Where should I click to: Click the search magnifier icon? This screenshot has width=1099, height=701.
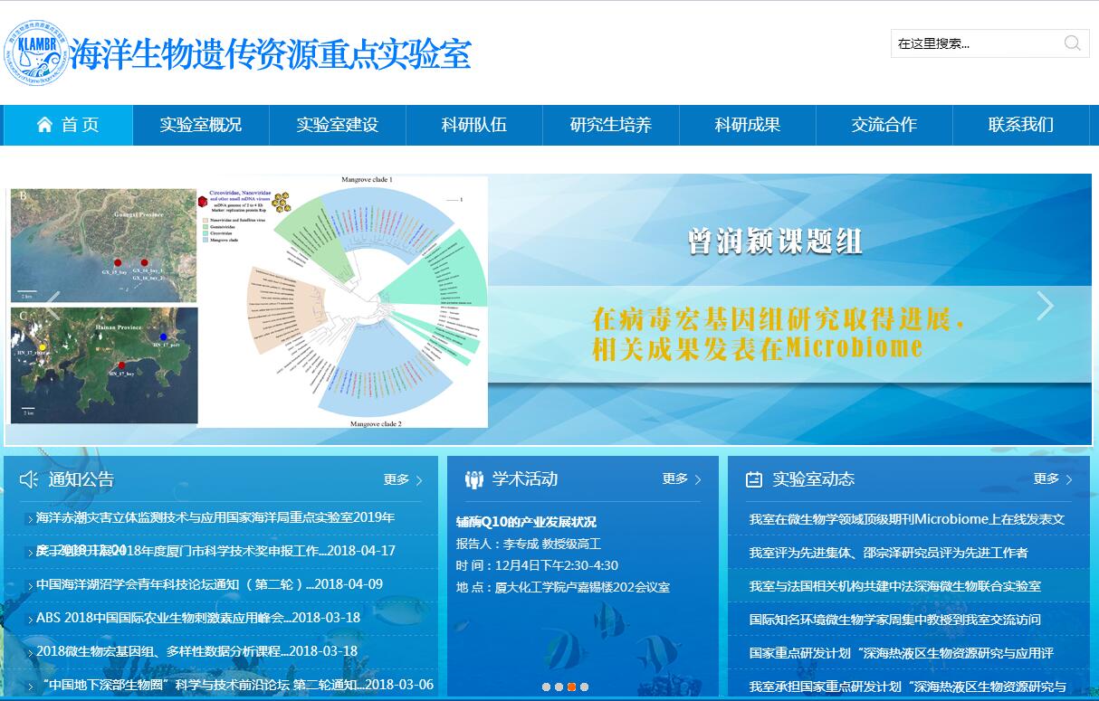1072,43
